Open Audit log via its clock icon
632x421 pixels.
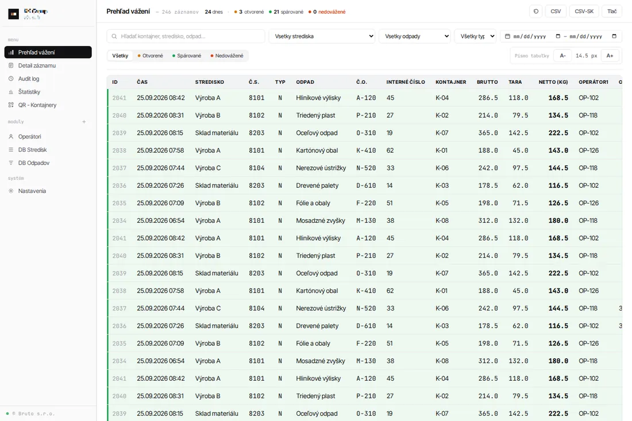(11, 79)
